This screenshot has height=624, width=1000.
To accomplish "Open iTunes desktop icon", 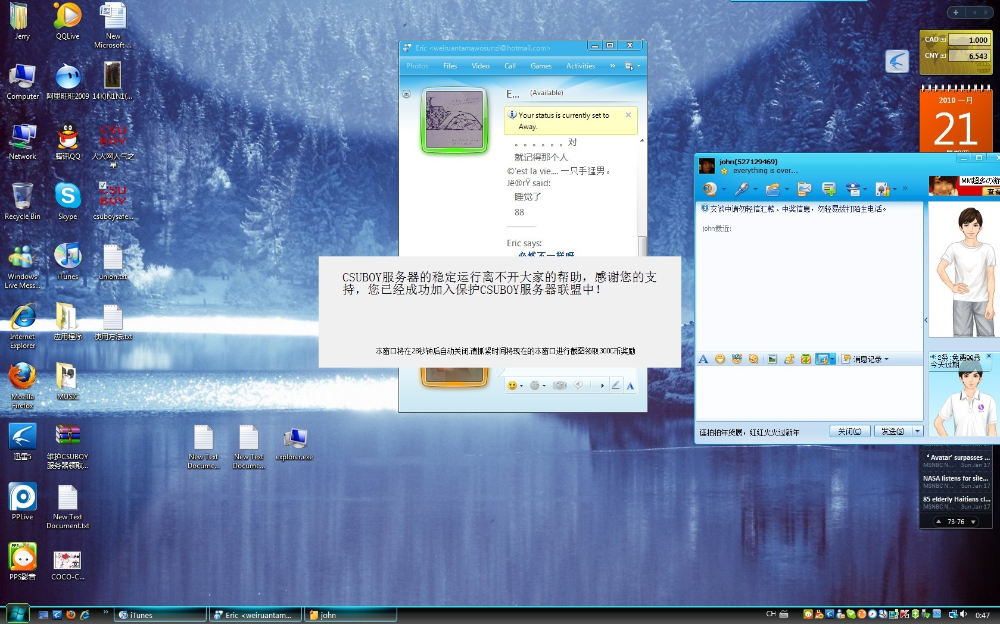I will tap(68, 261).
